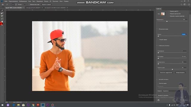
Task: Open the Windows Start menu
Action: tap(2, 105)
